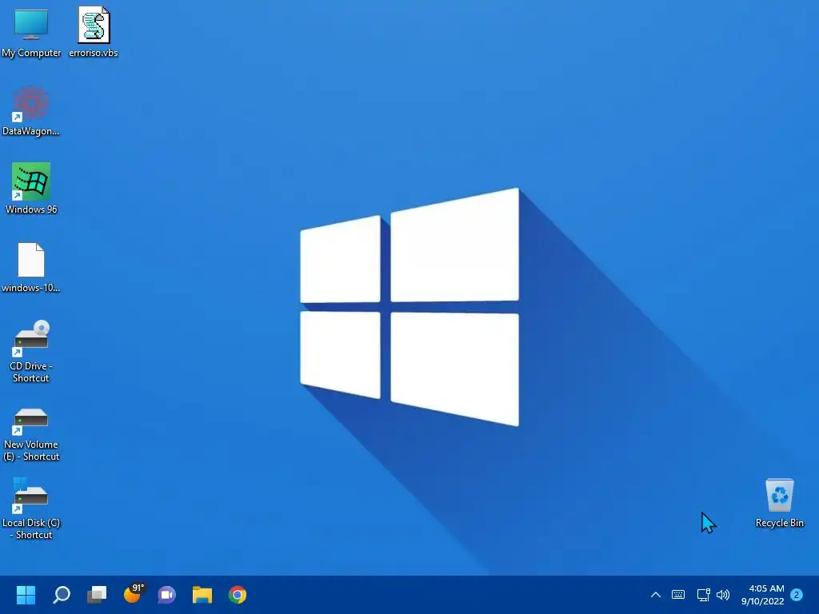Open the touch keyboard tray icon
This screenshot has width=819, height=614.
678,595
